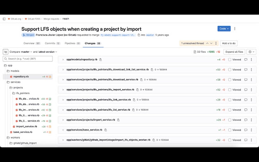Image resolution: width=259 pixels, height=162 pixels.
Task: Expand the app/models/repository.rb diff
Action: pos(63,60)
